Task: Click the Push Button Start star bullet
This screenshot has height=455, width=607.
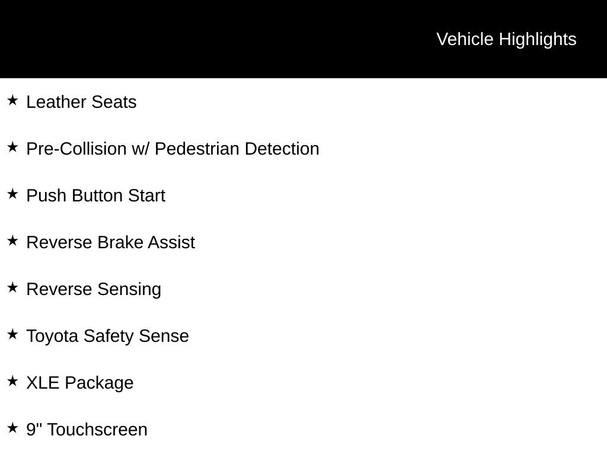Action: tap(12, 194)
